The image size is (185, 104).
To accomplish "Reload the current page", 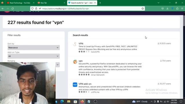I will click(x=12, y=8).
